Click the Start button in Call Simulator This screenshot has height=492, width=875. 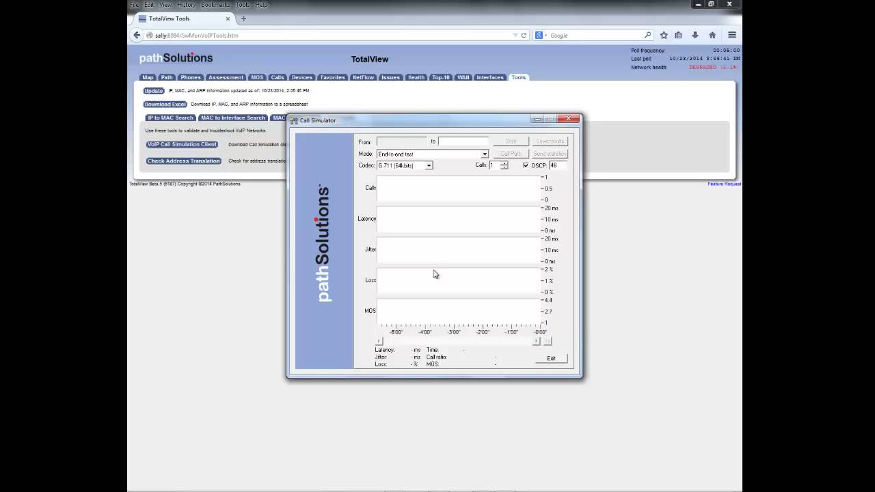click(511, 141)
